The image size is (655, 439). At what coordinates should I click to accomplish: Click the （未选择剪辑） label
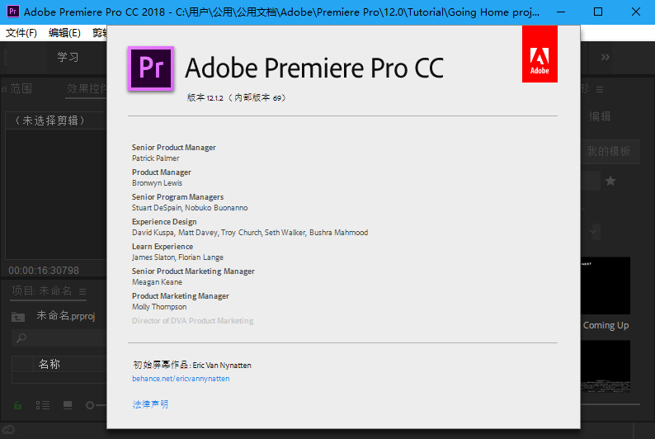click(x=50, y=120)
